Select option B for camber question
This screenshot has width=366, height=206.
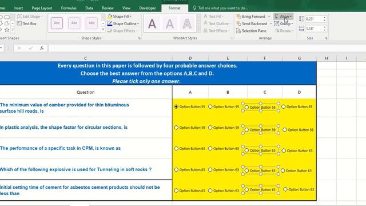210,106
